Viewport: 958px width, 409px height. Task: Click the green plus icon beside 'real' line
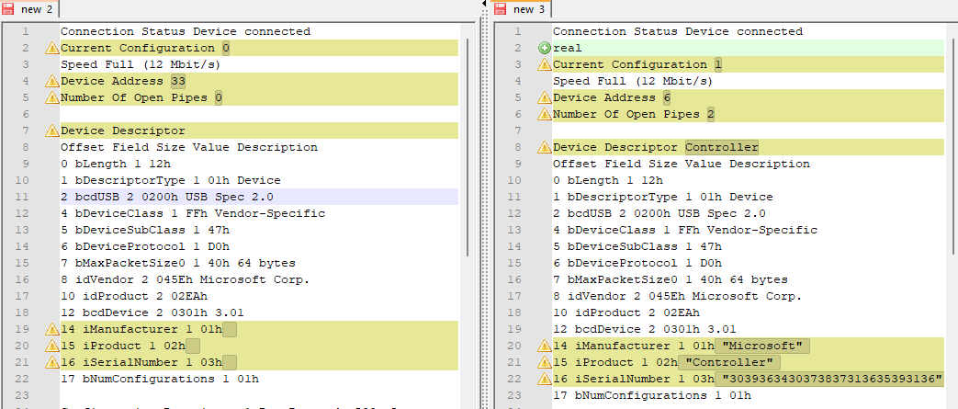[544, 48]
